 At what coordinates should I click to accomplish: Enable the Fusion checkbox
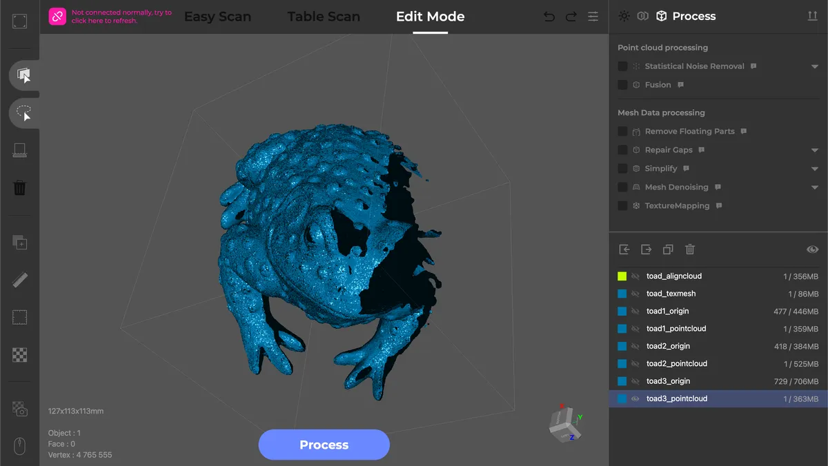click(622, 85)
